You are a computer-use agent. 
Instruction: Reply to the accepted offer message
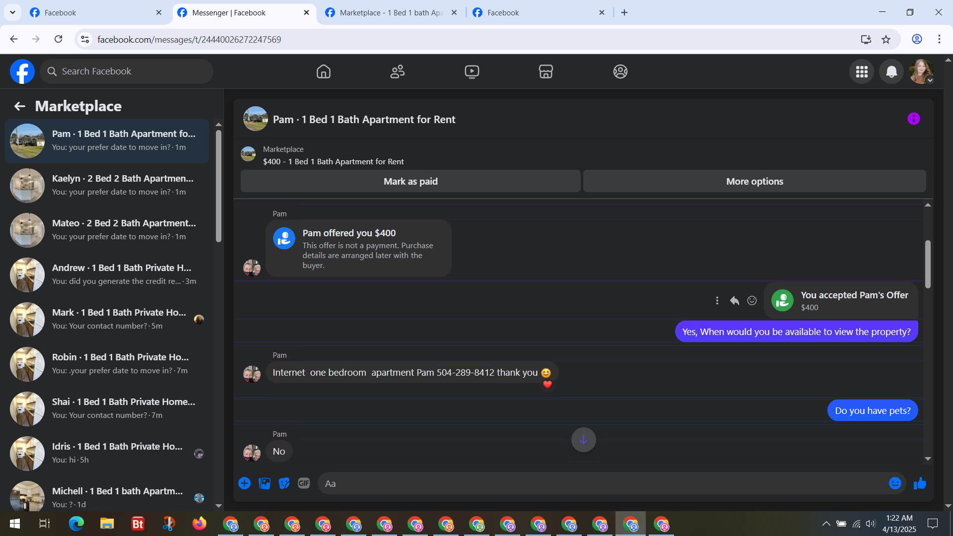click(x=735, y=301)
